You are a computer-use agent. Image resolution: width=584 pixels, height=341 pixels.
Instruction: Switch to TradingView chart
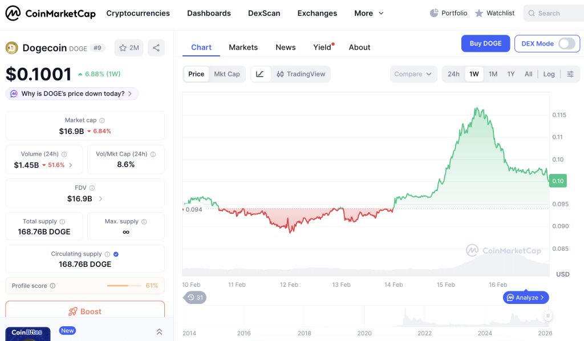[301, 74]
